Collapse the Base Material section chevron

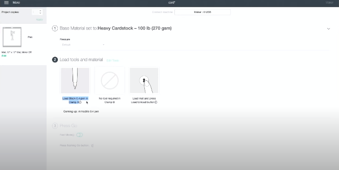[x=328, y=29]
